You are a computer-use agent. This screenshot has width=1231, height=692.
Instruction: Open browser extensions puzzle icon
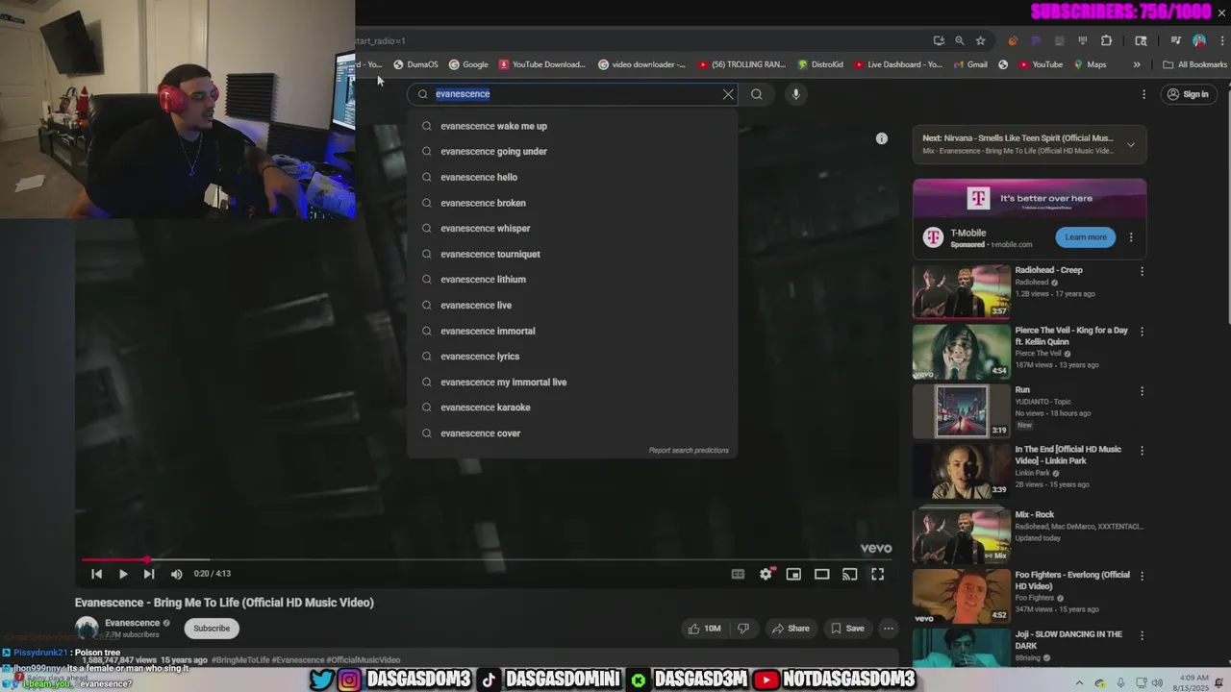point(1106,40)
